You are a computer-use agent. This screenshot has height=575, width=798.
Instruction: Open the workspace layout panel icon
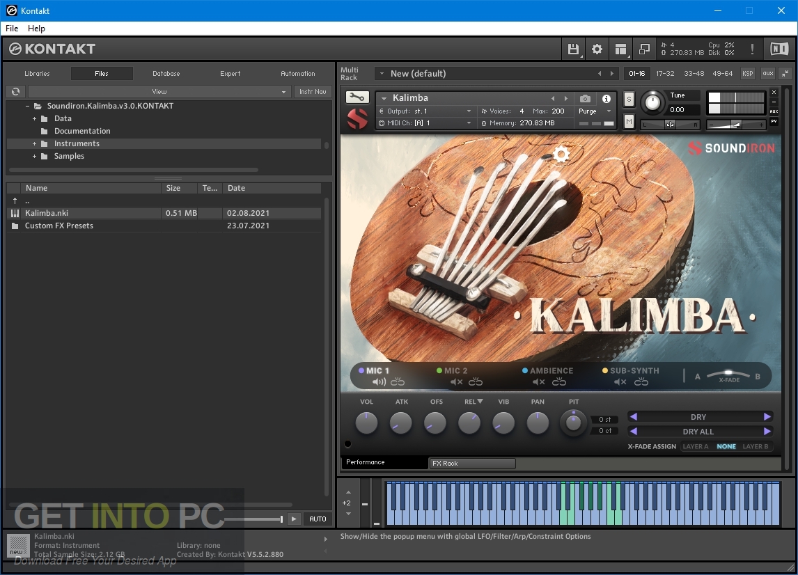[620, 49]
